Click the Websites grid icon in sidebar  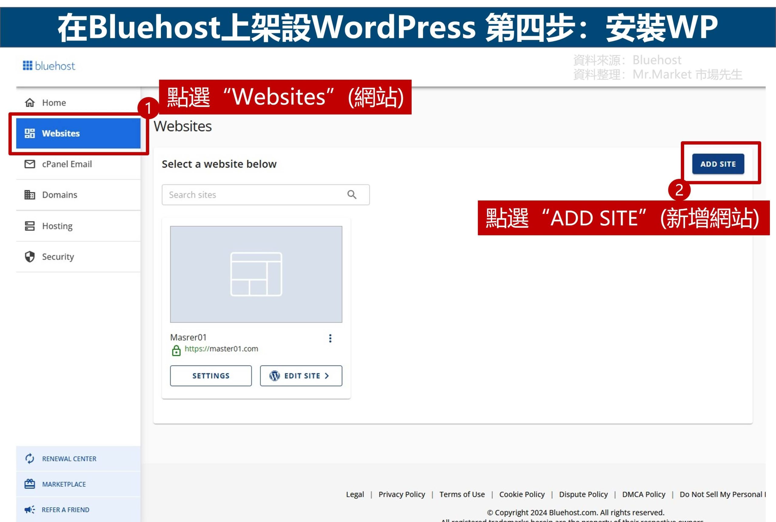pos(30,133)
